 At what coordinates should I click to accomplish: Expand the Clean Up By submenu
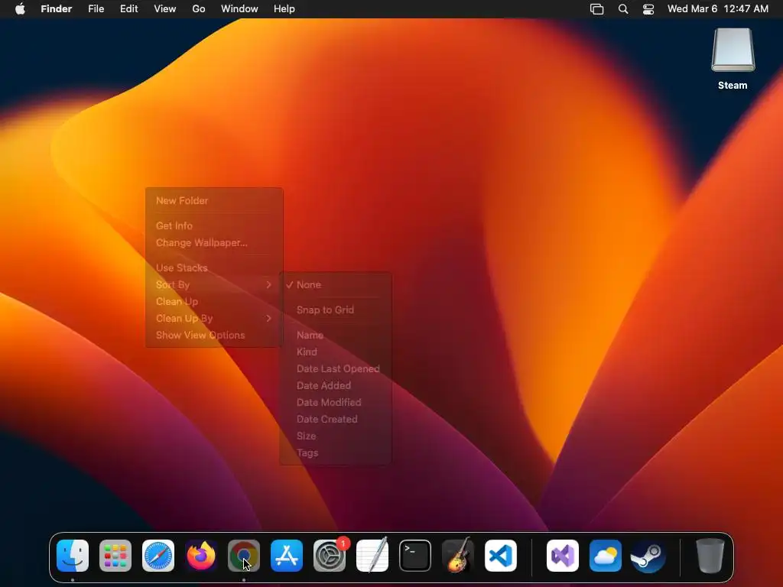coord(214,319)
